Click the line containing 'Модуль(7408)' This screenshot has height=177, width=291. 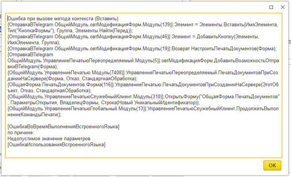pyautogui.click(x=143, y=73)
